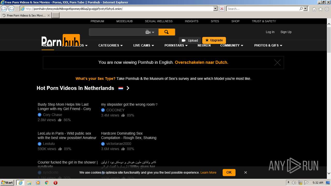Open the media player taskbar icon
331x186 pixels.
tap(38, 183)
